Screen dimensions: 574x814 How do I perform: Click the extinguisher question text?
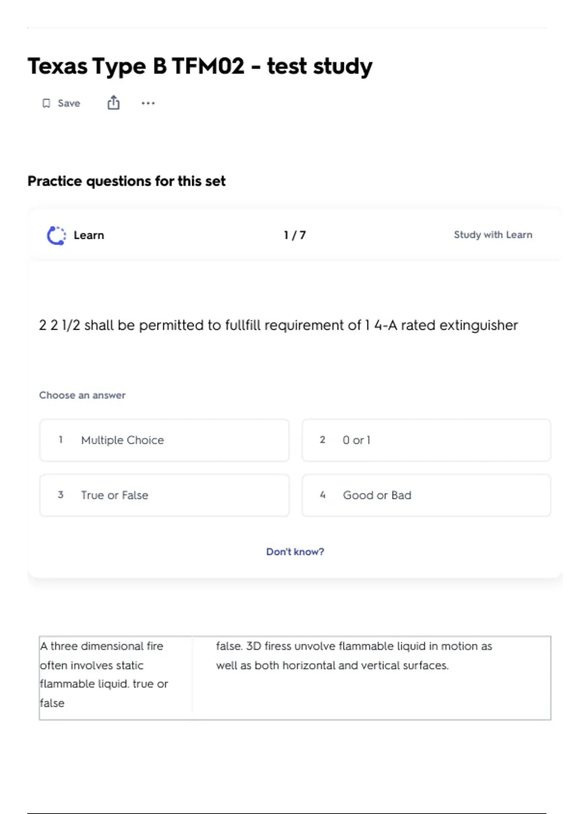pos(278,325)
